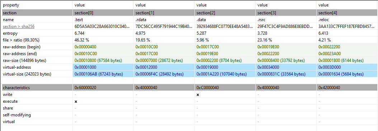The image size is (378, 131).
Task: Select the .reloc section name cell
Action: [347, 20]
